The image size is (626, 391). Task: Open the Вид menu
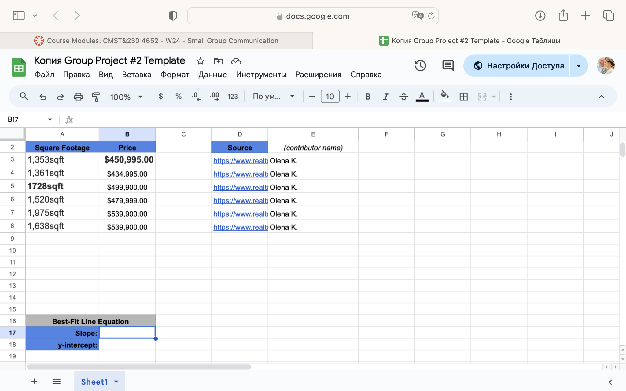(x=106, y=75)
